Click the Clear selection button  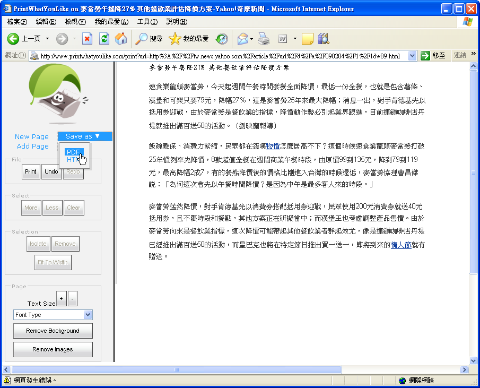tap(74, 208)
